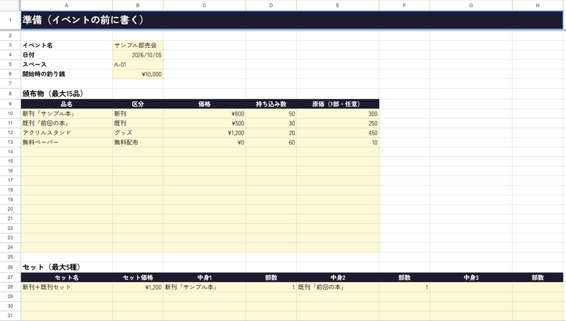Click the グッズ category cell
Viewport: 566px width, 321px height.
coord(138,133)
